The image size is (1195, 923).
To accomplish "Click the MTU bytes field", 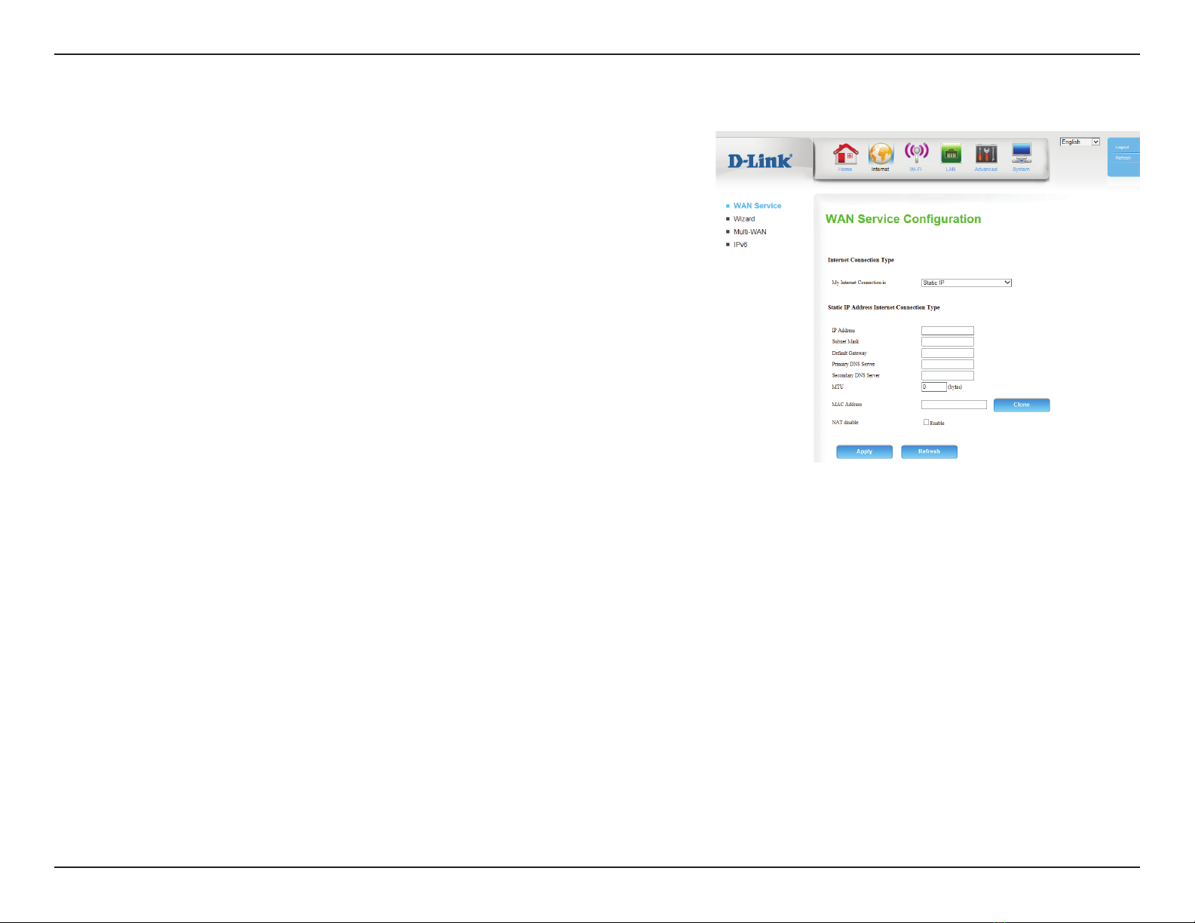I will click(934, 387).
